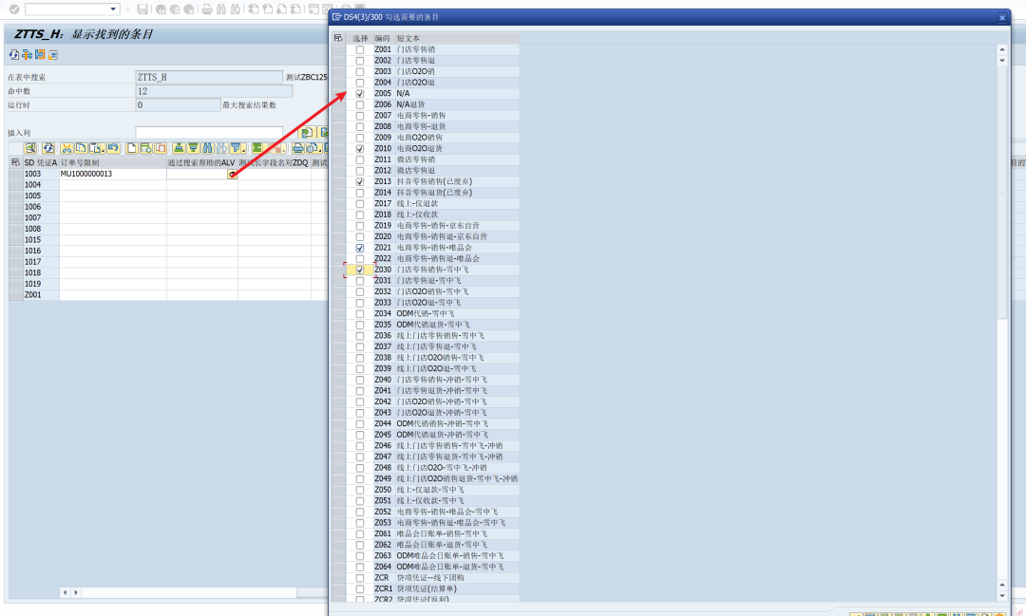The image size is (1026, 616).
Task: Click the Print icon in top toolbar
Action: (x=207, y=9)
